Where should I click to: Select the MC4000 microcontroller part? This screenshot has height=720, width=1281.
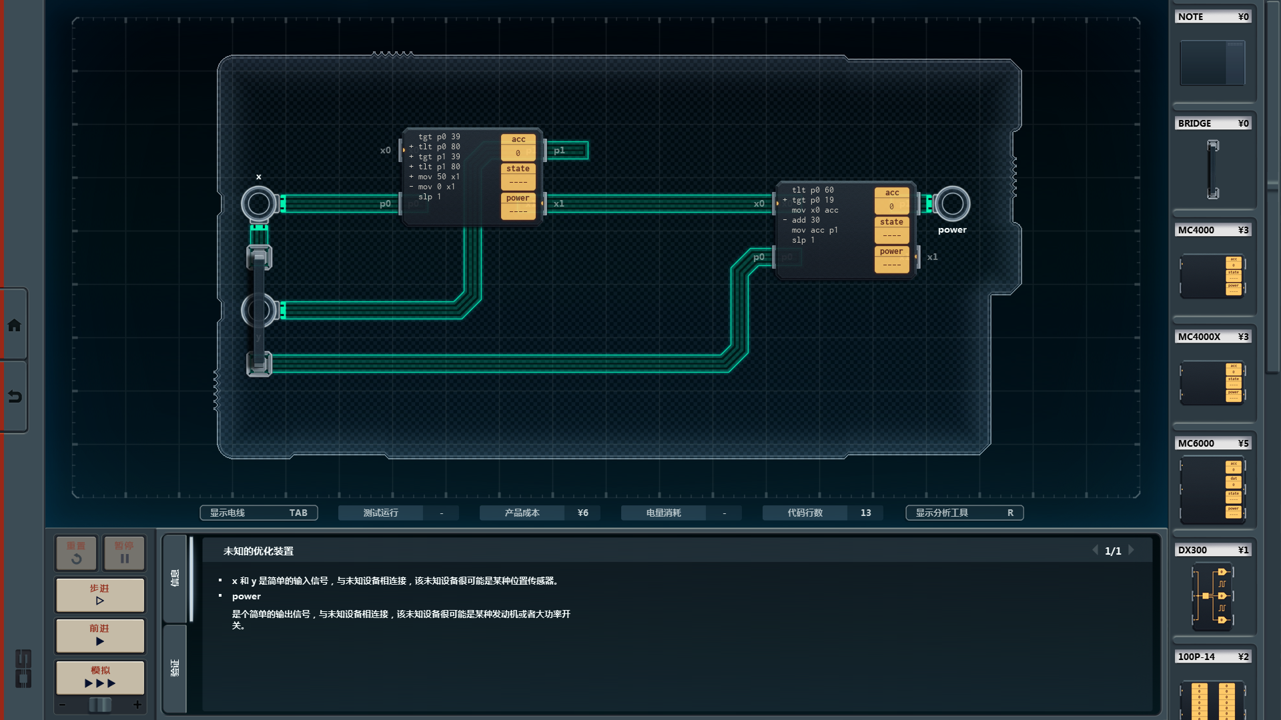[1212, 275]
